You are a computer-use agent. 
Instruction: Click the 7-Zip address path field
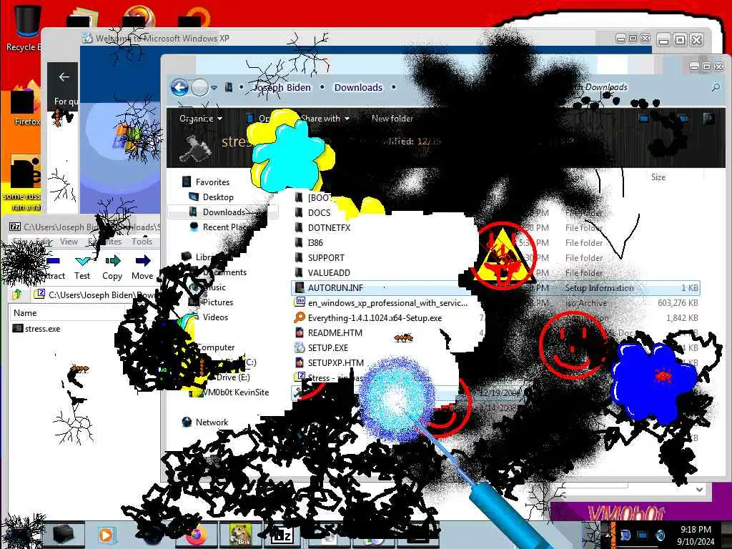click(x=96, y=295)
